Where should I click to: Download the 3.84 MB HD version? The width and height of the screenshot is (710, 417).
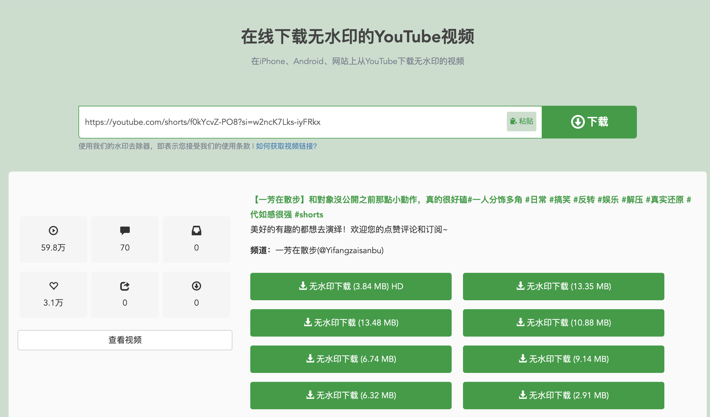tap(351, 286)
